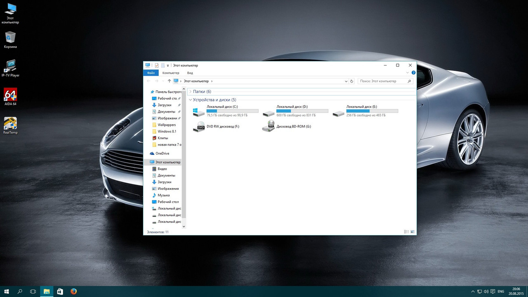This screenshot has width=528, height=297.
Task: Select the RealTemp desktop shortcut
Action: pos(10,125)
